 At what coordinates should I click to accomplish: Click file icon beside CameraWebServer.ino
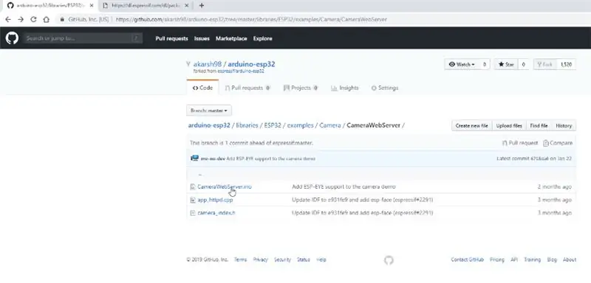coord(193,186)
